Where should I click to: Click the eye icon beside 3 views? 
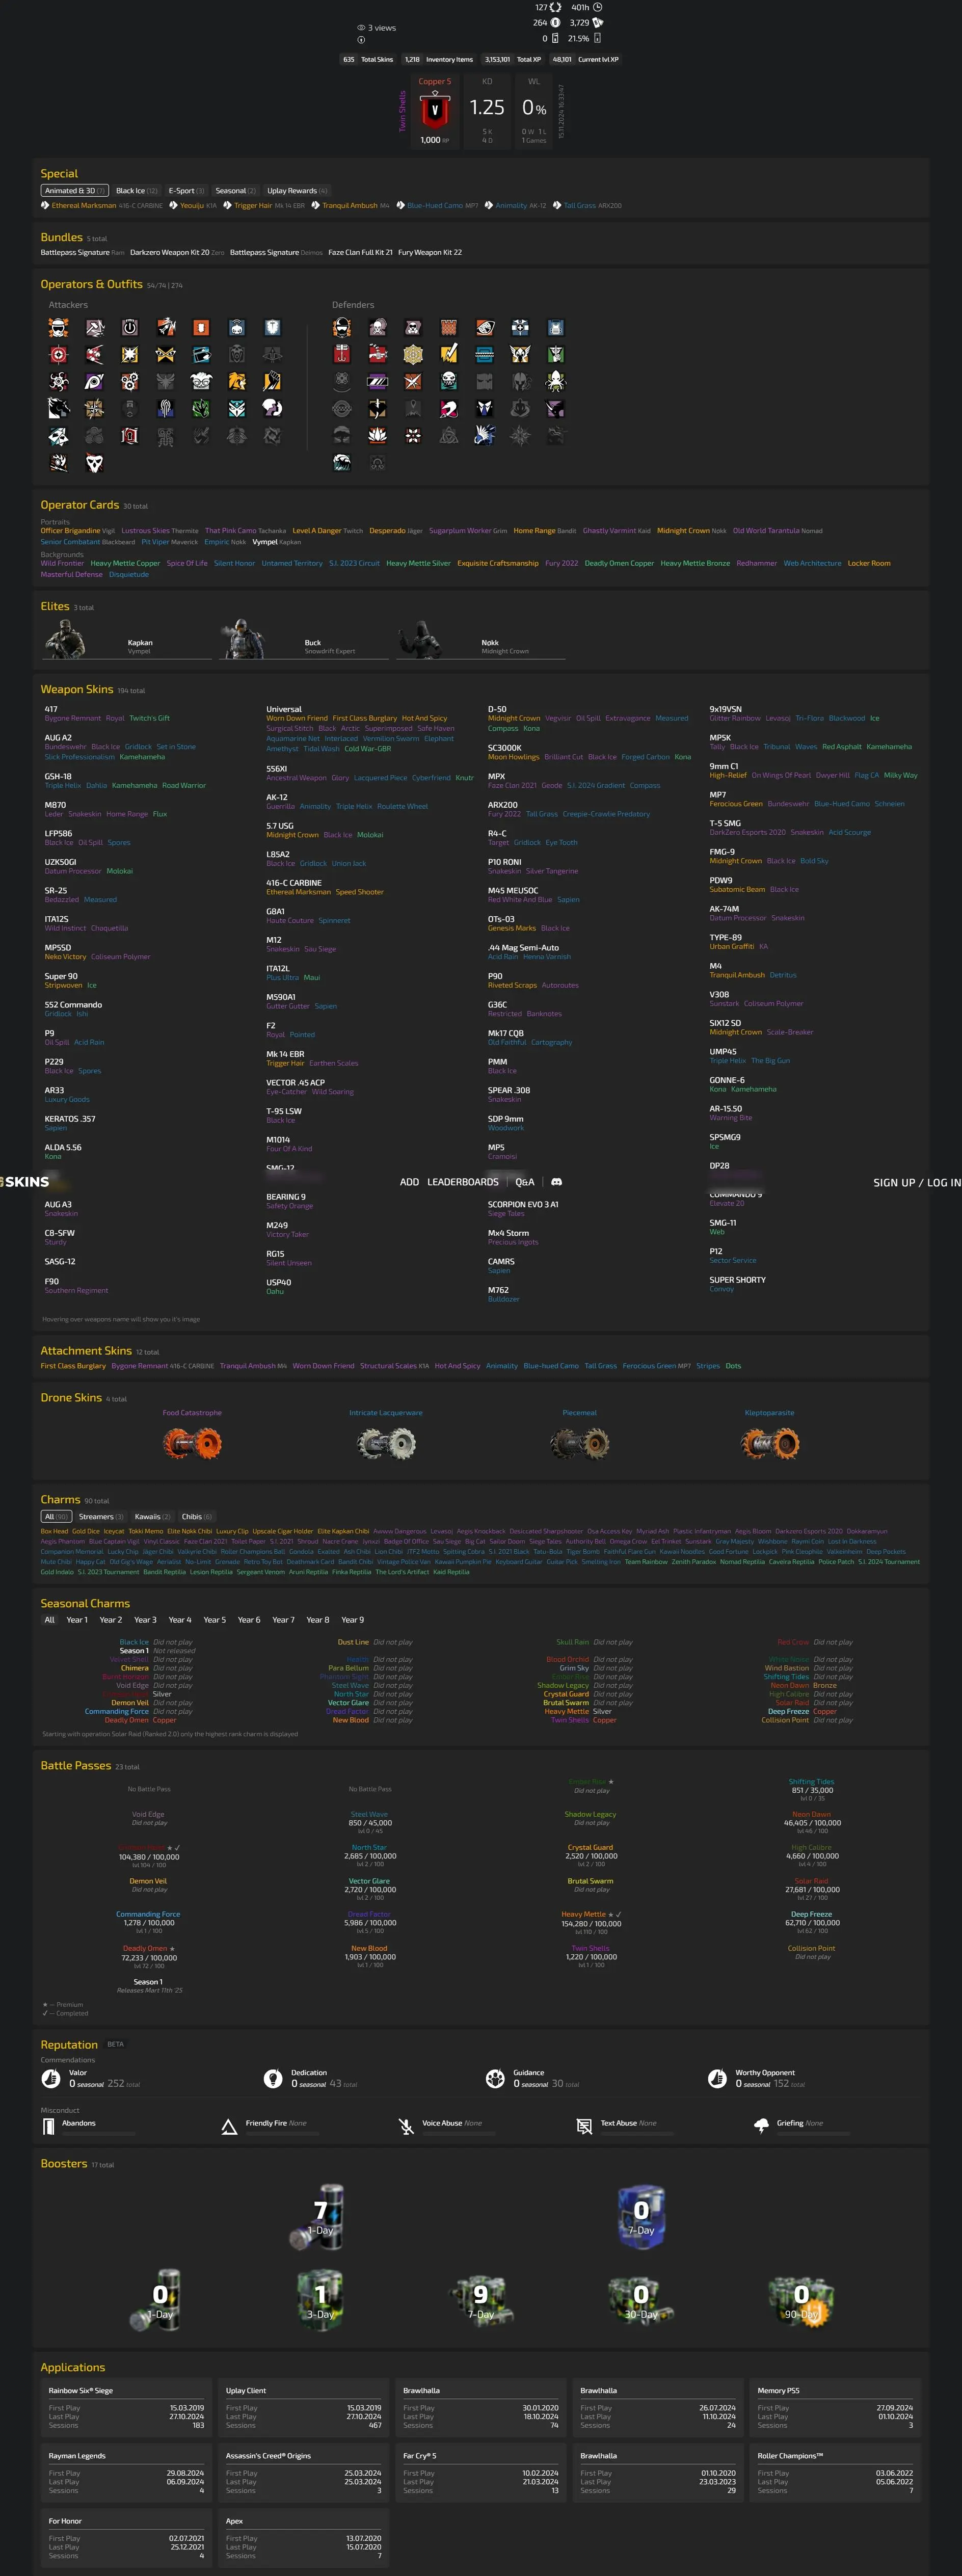pyautogui.click(x=361, y=28)
